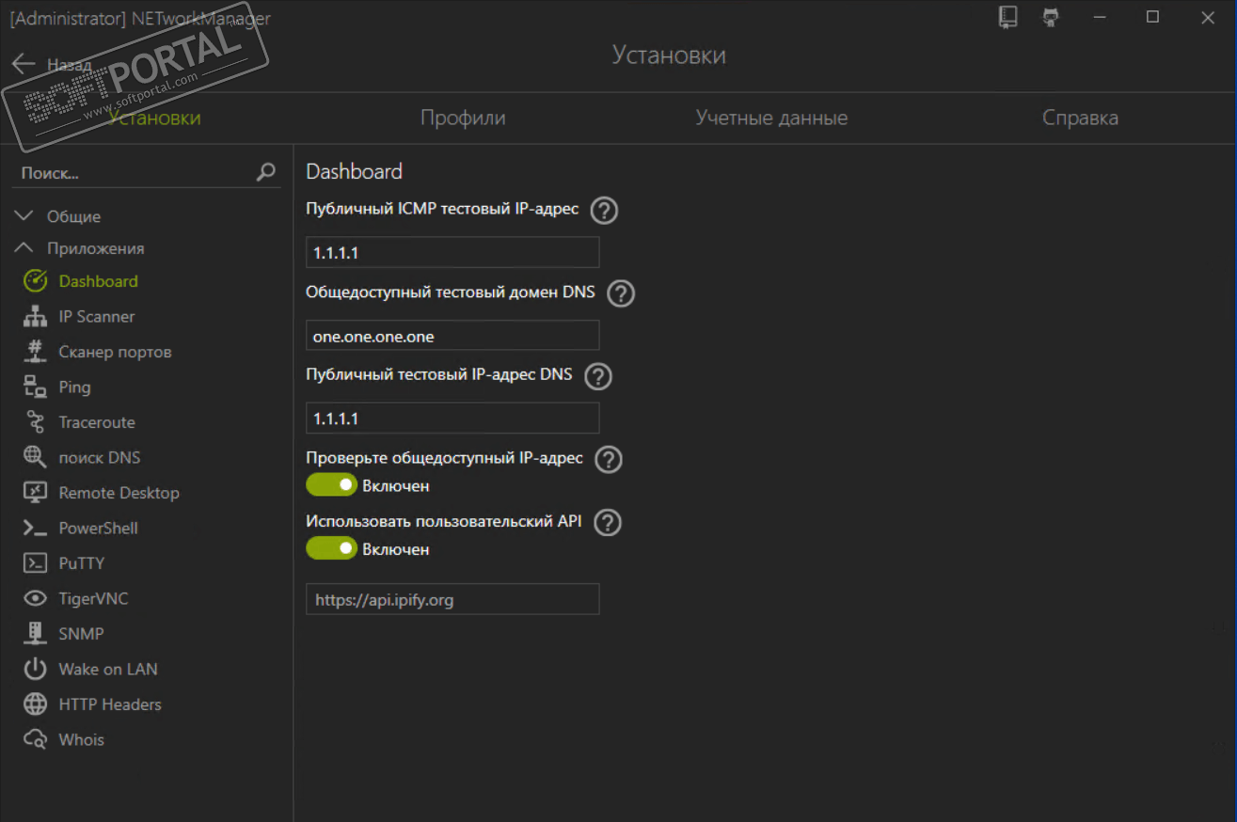
Task: Switch to the Профили tab
Action: coord(463,118)
